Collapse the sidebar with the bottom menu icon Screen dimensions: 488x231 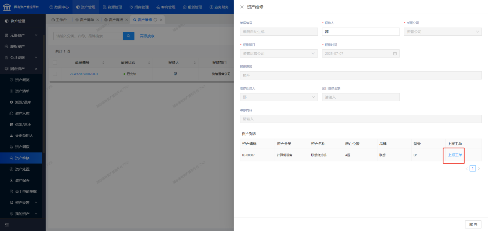7,225
